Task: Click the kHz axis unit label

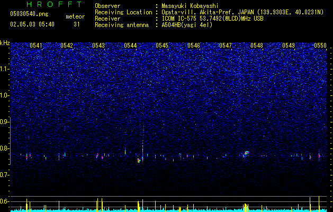Action: tap(5, 43)
